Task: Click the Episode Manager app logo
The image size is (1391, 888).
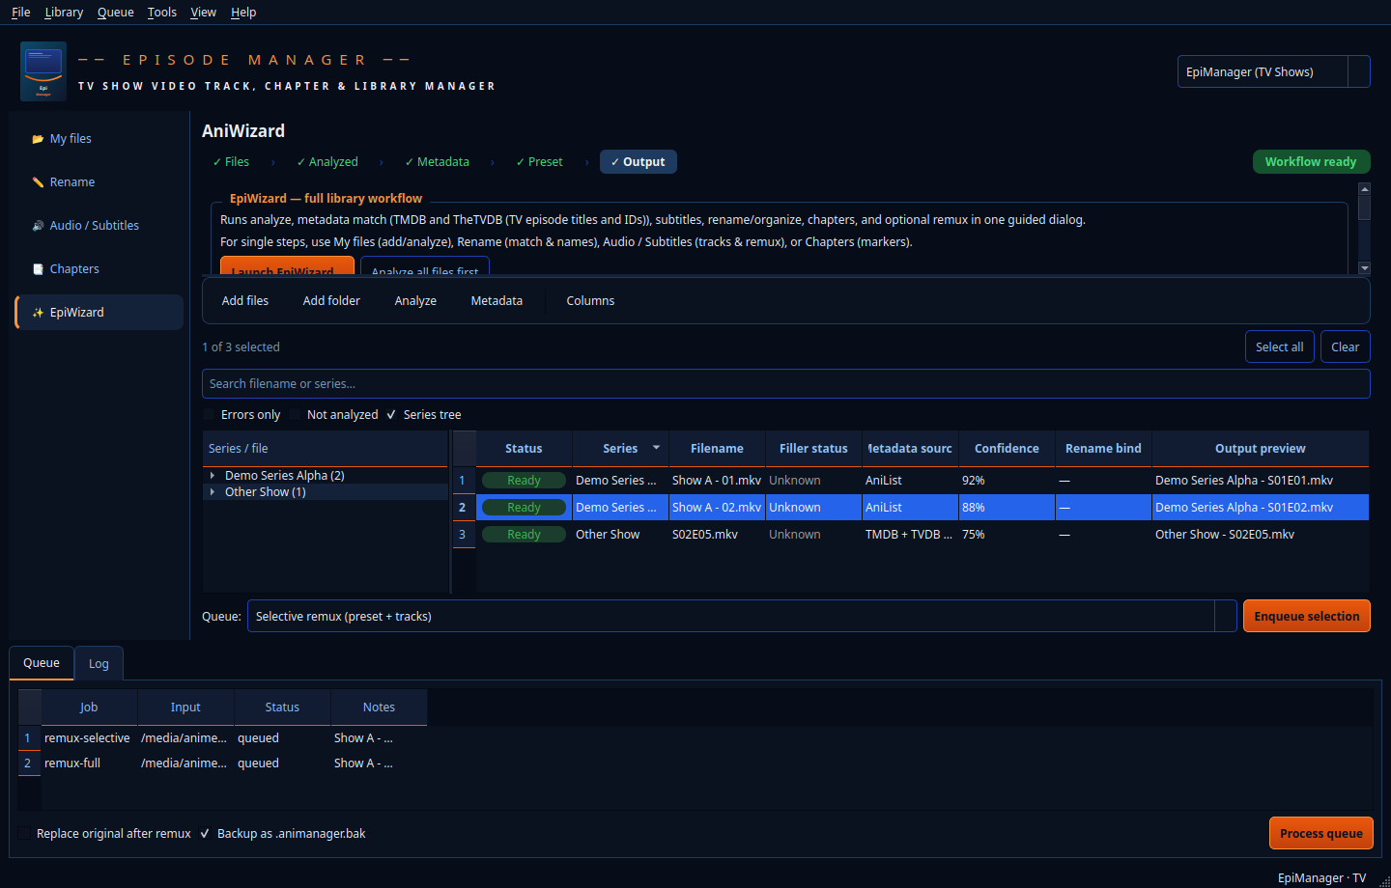Action: (43, 71)
